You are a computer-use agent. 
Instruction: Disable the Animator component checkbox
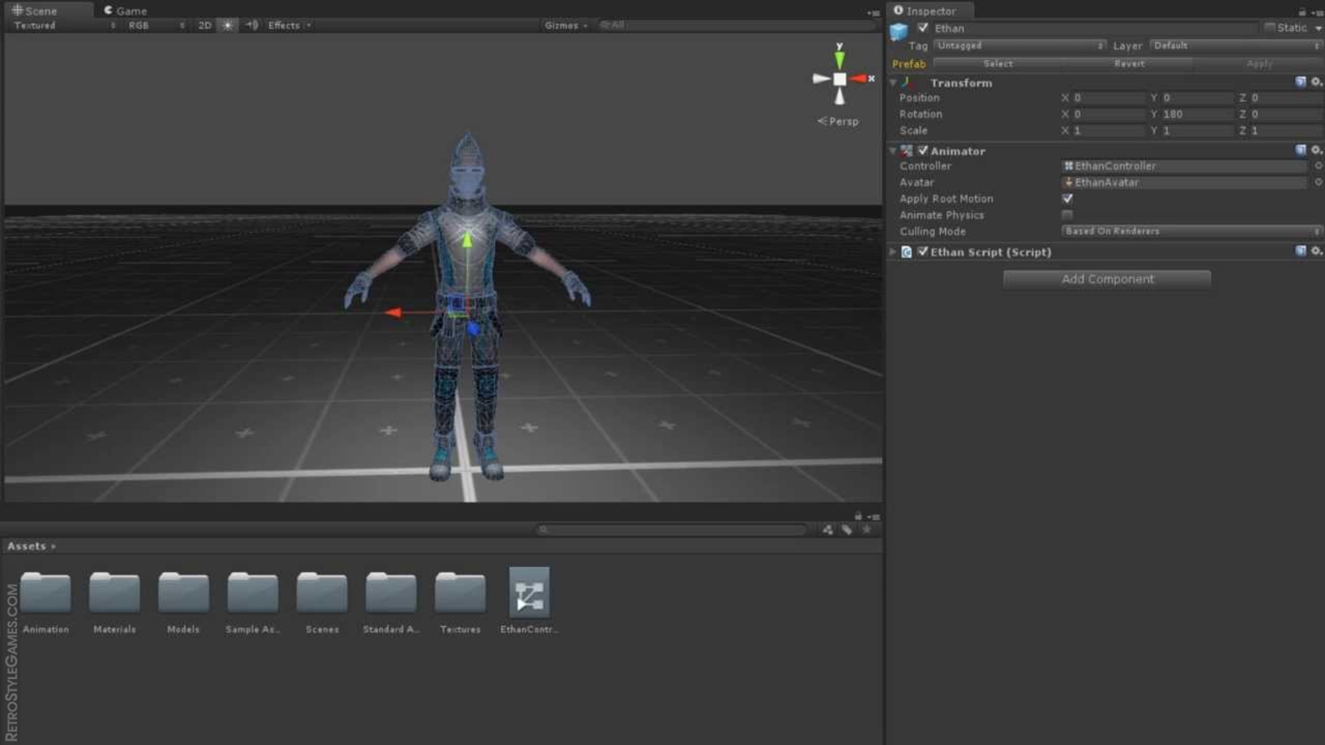point(923,150)
